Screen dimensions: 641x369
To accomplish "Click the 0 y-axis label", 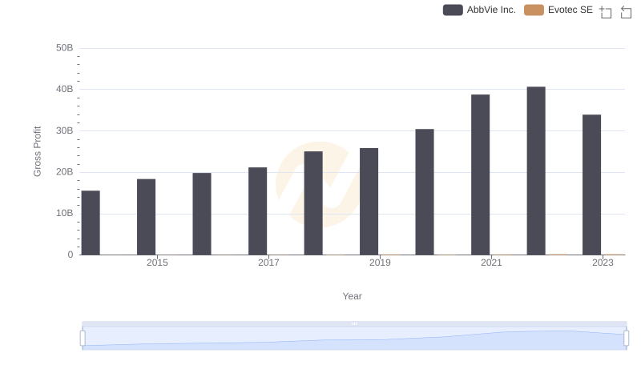I will click(71, 255).
